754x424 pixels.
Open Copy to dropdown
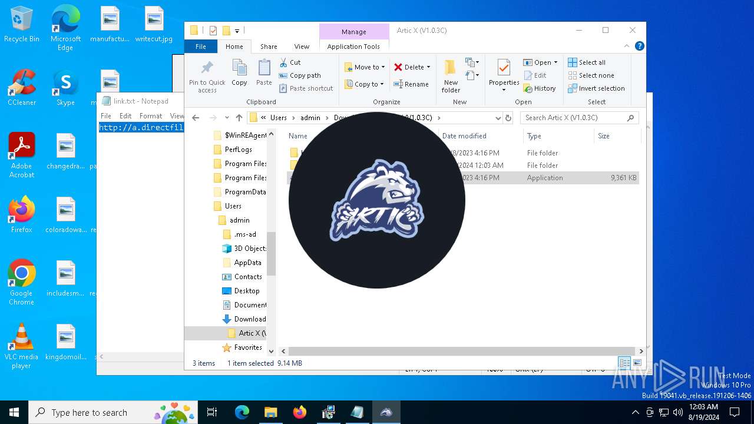point(364,84)
